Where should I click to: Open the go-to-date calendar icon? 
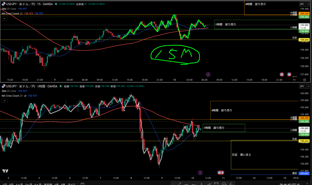point(83,184)
